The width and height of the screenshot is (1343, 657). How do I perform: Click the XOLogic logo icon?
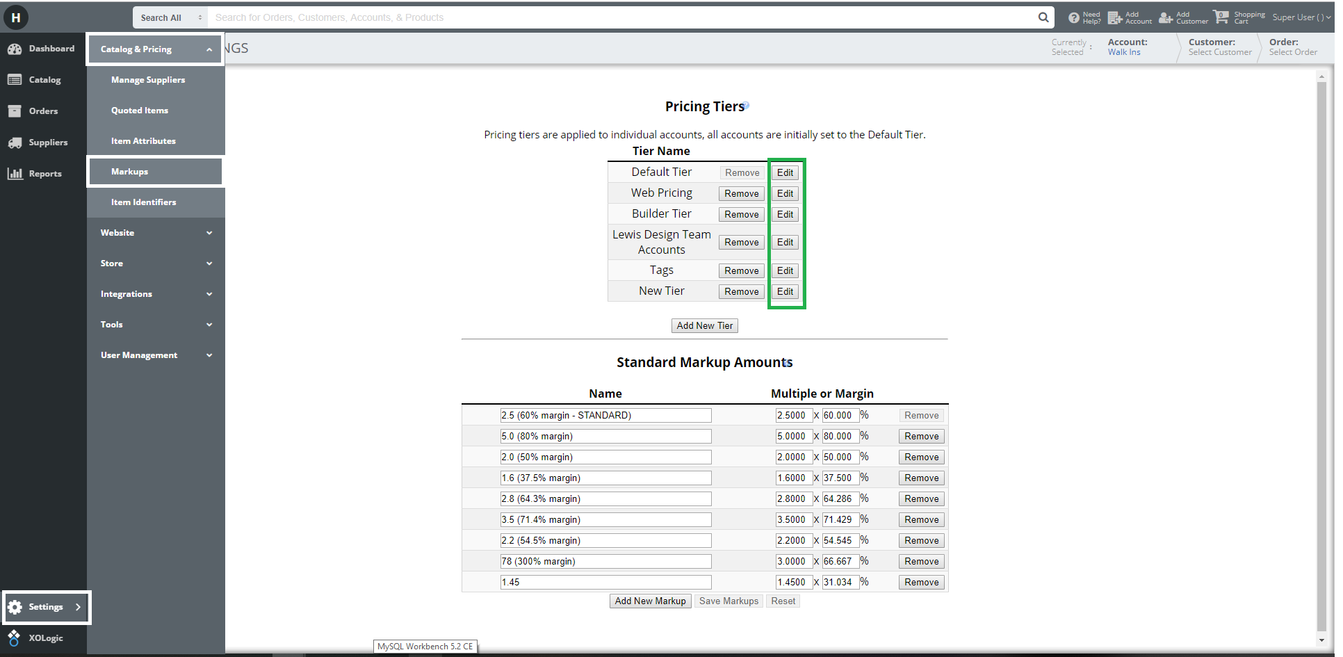pos(14,638)
